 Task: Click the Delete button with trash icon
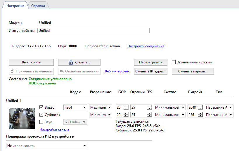[x=79, y=62]
